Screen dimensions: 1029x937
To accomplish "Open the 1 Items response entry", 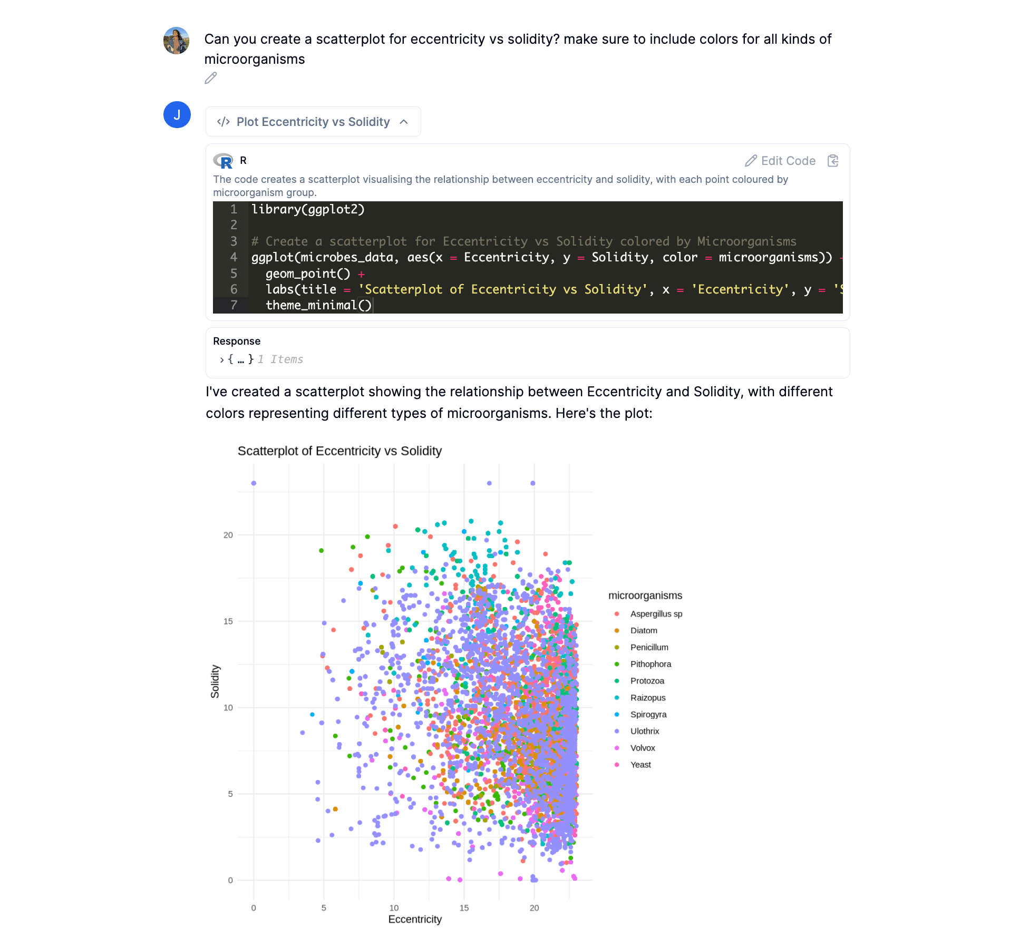I will 280,359.
